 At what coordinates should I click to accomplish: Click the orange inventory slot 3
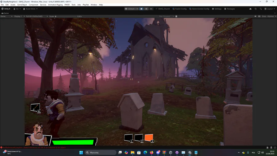(149, 138)
